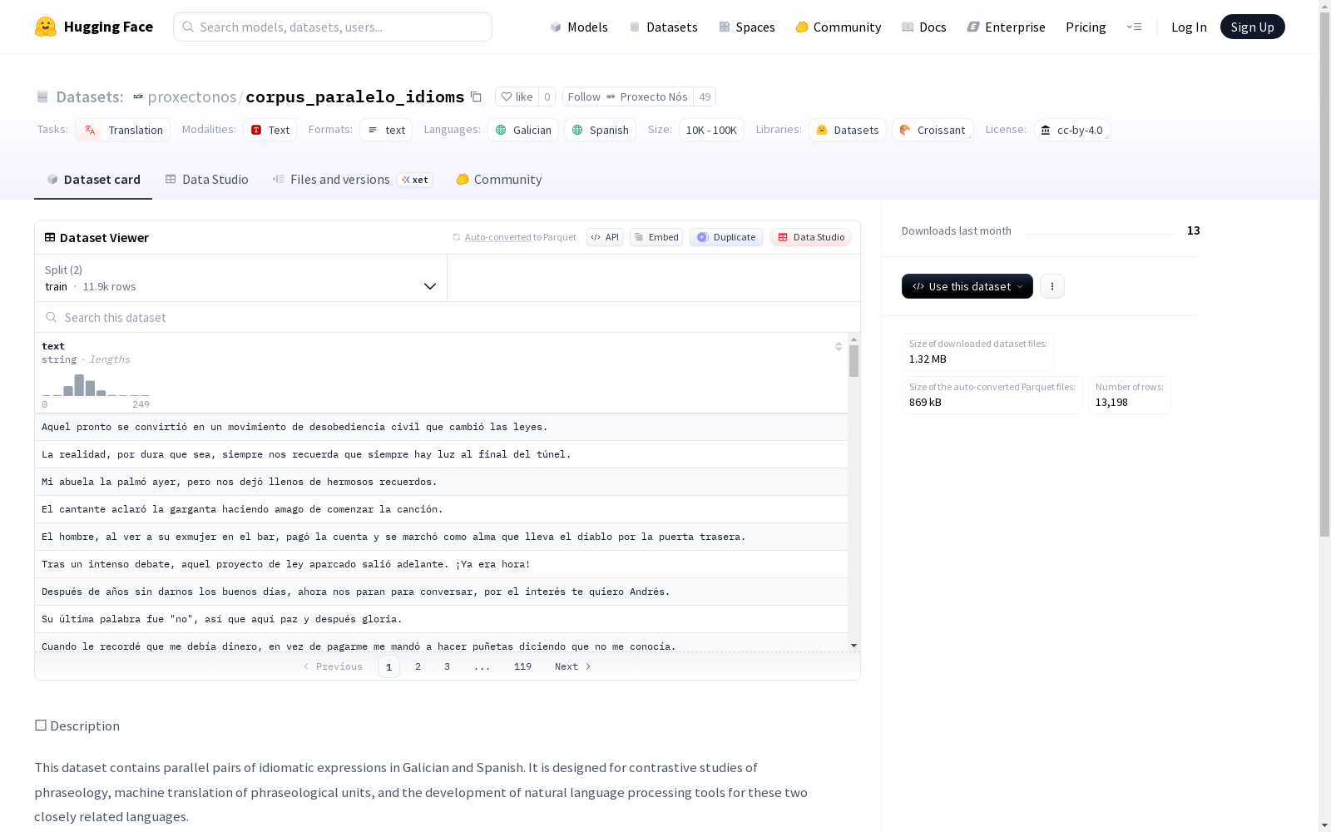Open the Community navigation item

tap(839, 27)
